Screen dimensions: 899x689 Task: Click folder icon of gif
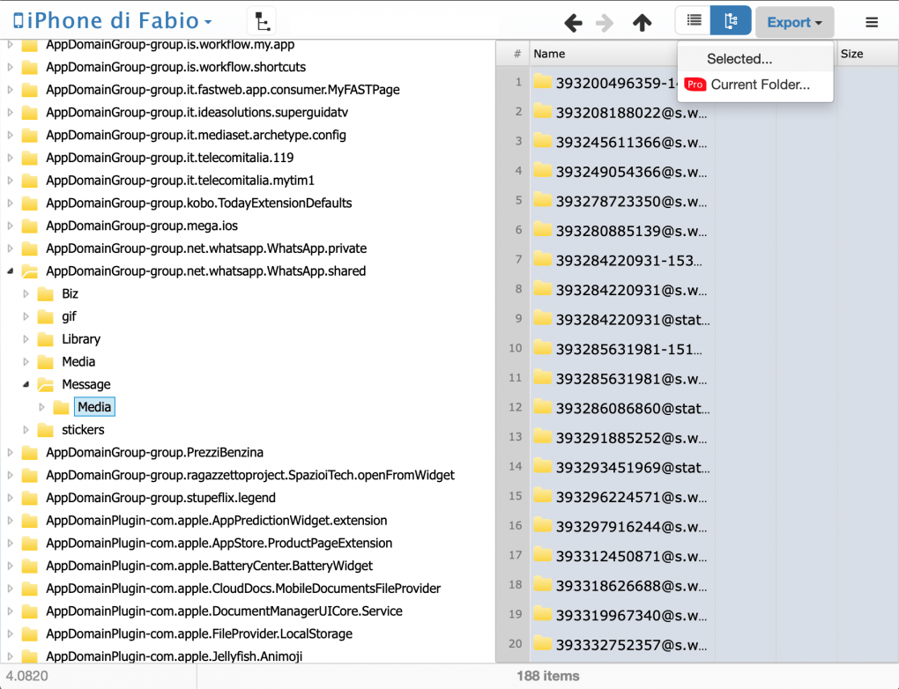[45, 316]
